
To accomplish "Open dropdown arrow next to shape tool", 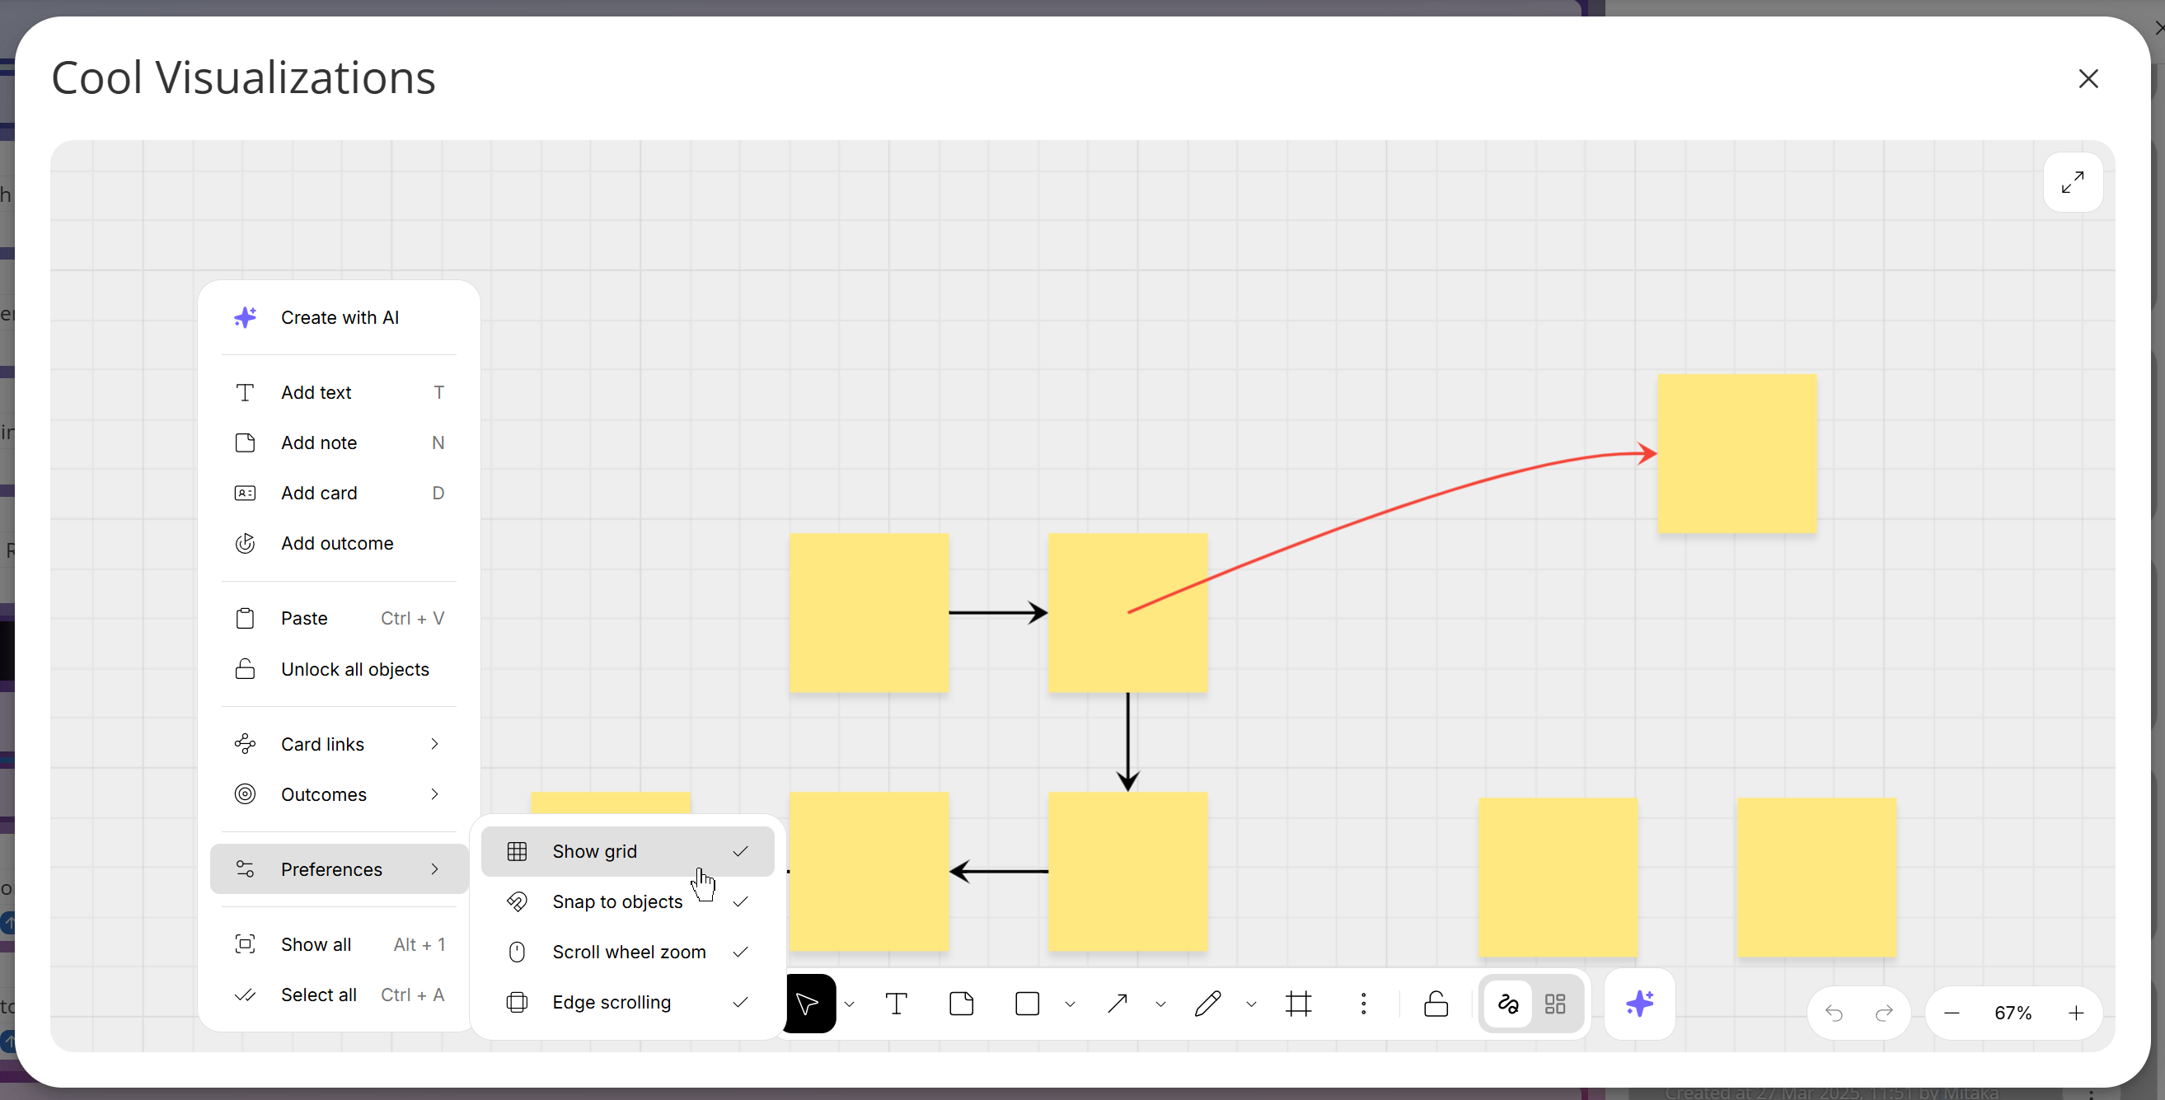I will click(1070, 1004).
